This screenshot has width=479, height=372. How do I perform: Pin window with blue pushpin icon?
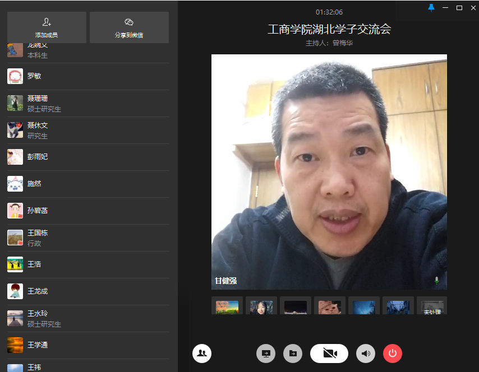coord(431,8)
